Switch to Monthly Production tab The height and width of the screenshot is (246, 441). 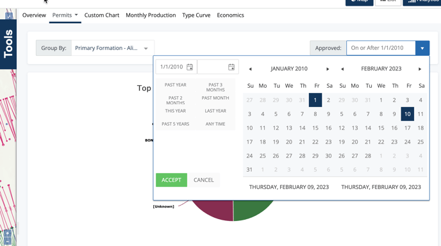point(151,15)
